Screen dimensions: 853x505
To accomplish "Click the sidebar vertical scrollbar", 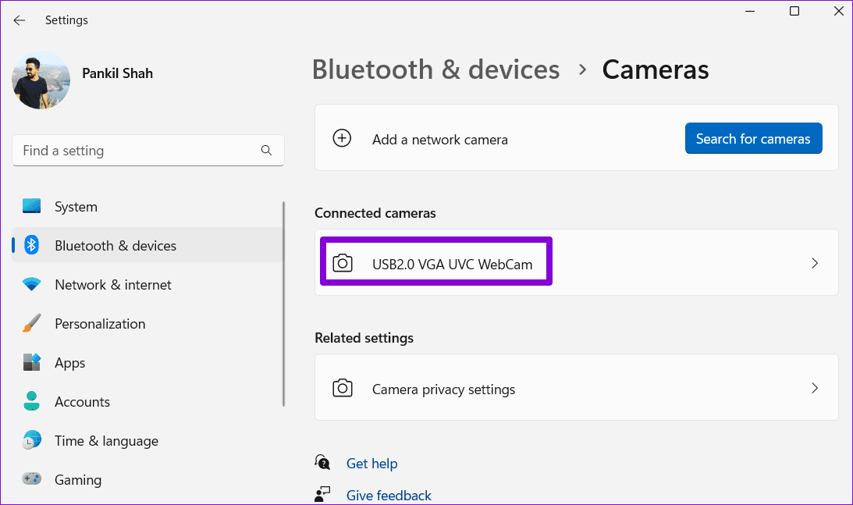I will pos(283,304).
